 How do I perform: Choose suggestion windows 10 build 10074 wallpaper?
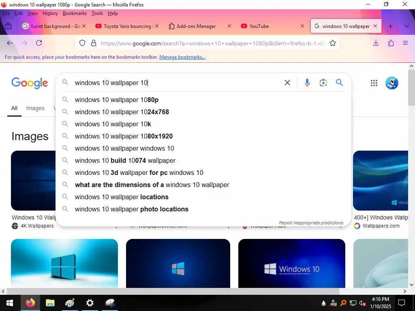203,160
